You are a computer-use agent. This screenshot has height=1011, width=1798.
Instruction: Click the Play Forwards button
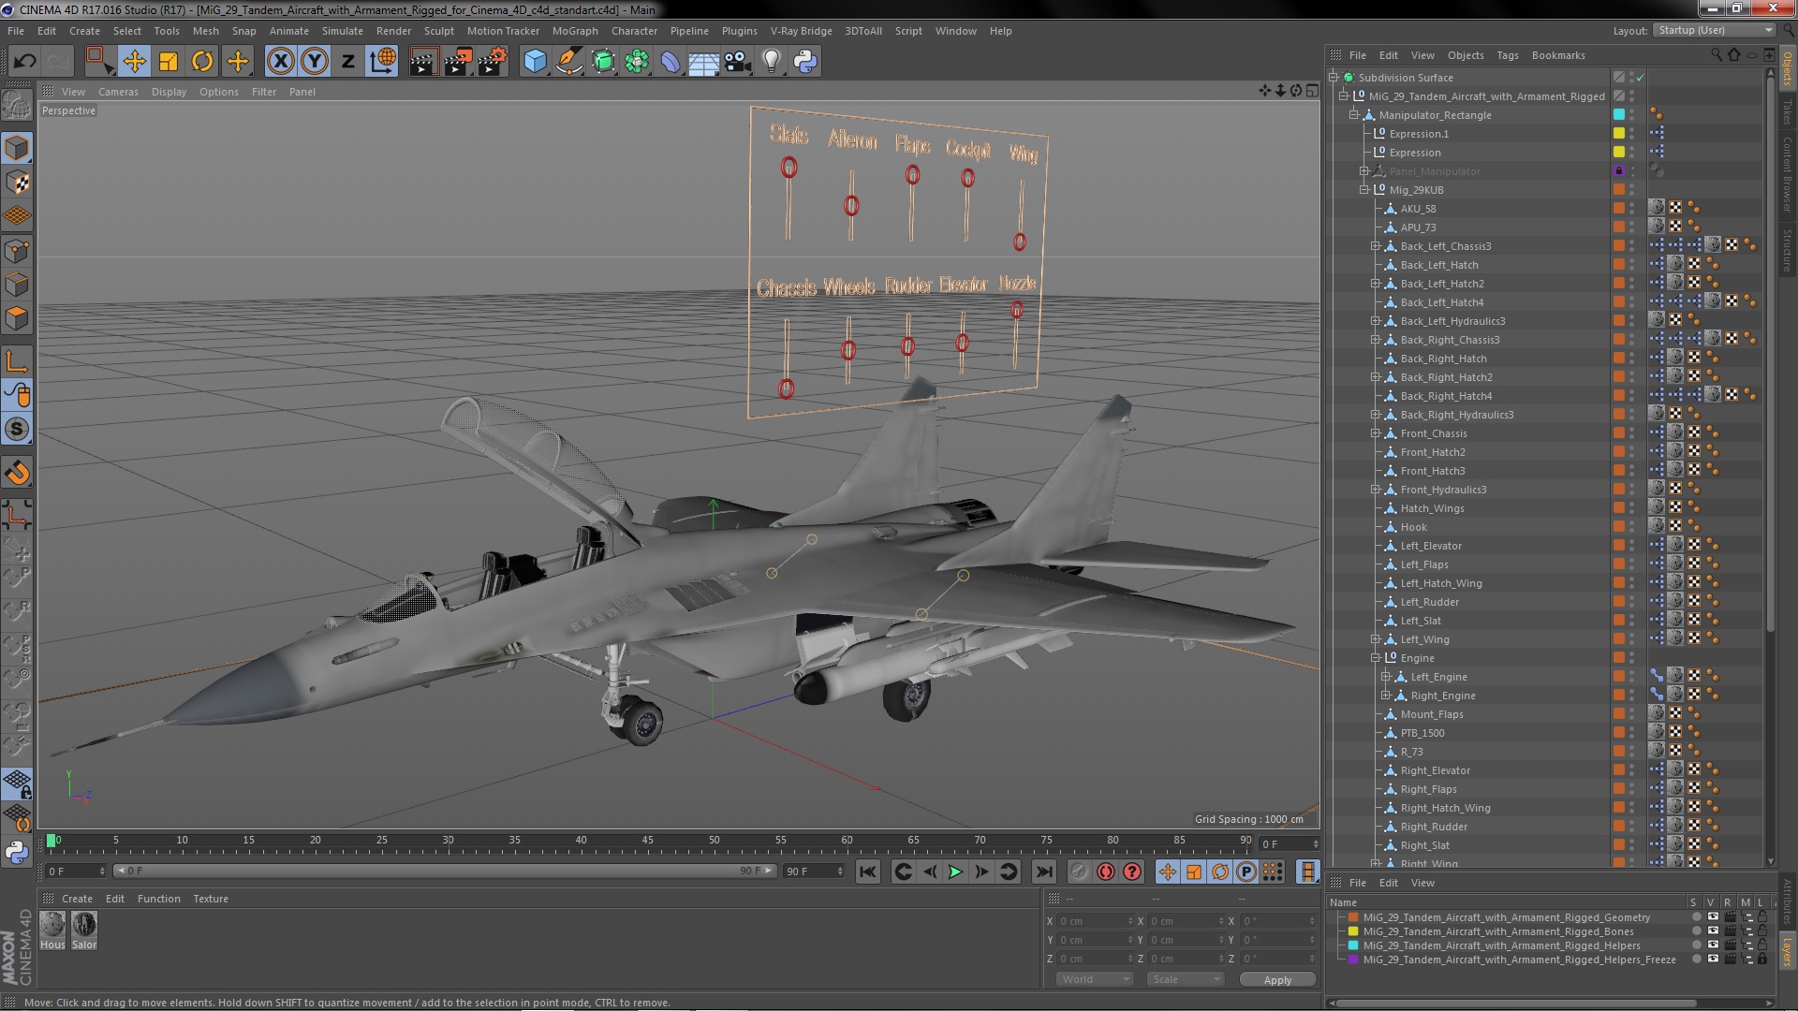point(955,872)
